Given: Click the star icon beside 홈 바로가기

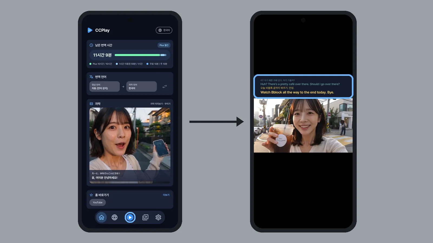Looking at the screenshot, I should click(x=91, y=195).
